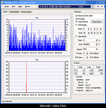Screen dimensions: 106x108
Task: Click the Speed 53,1X readout
Action: pyautogui.click(x=88, y=85)
